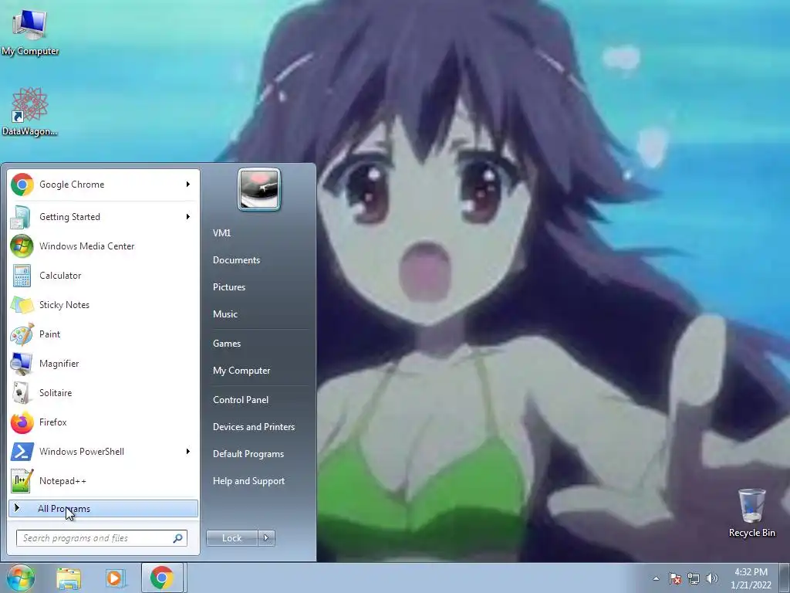Expand Windows PowerShell jump list arrow

[188, 451]
